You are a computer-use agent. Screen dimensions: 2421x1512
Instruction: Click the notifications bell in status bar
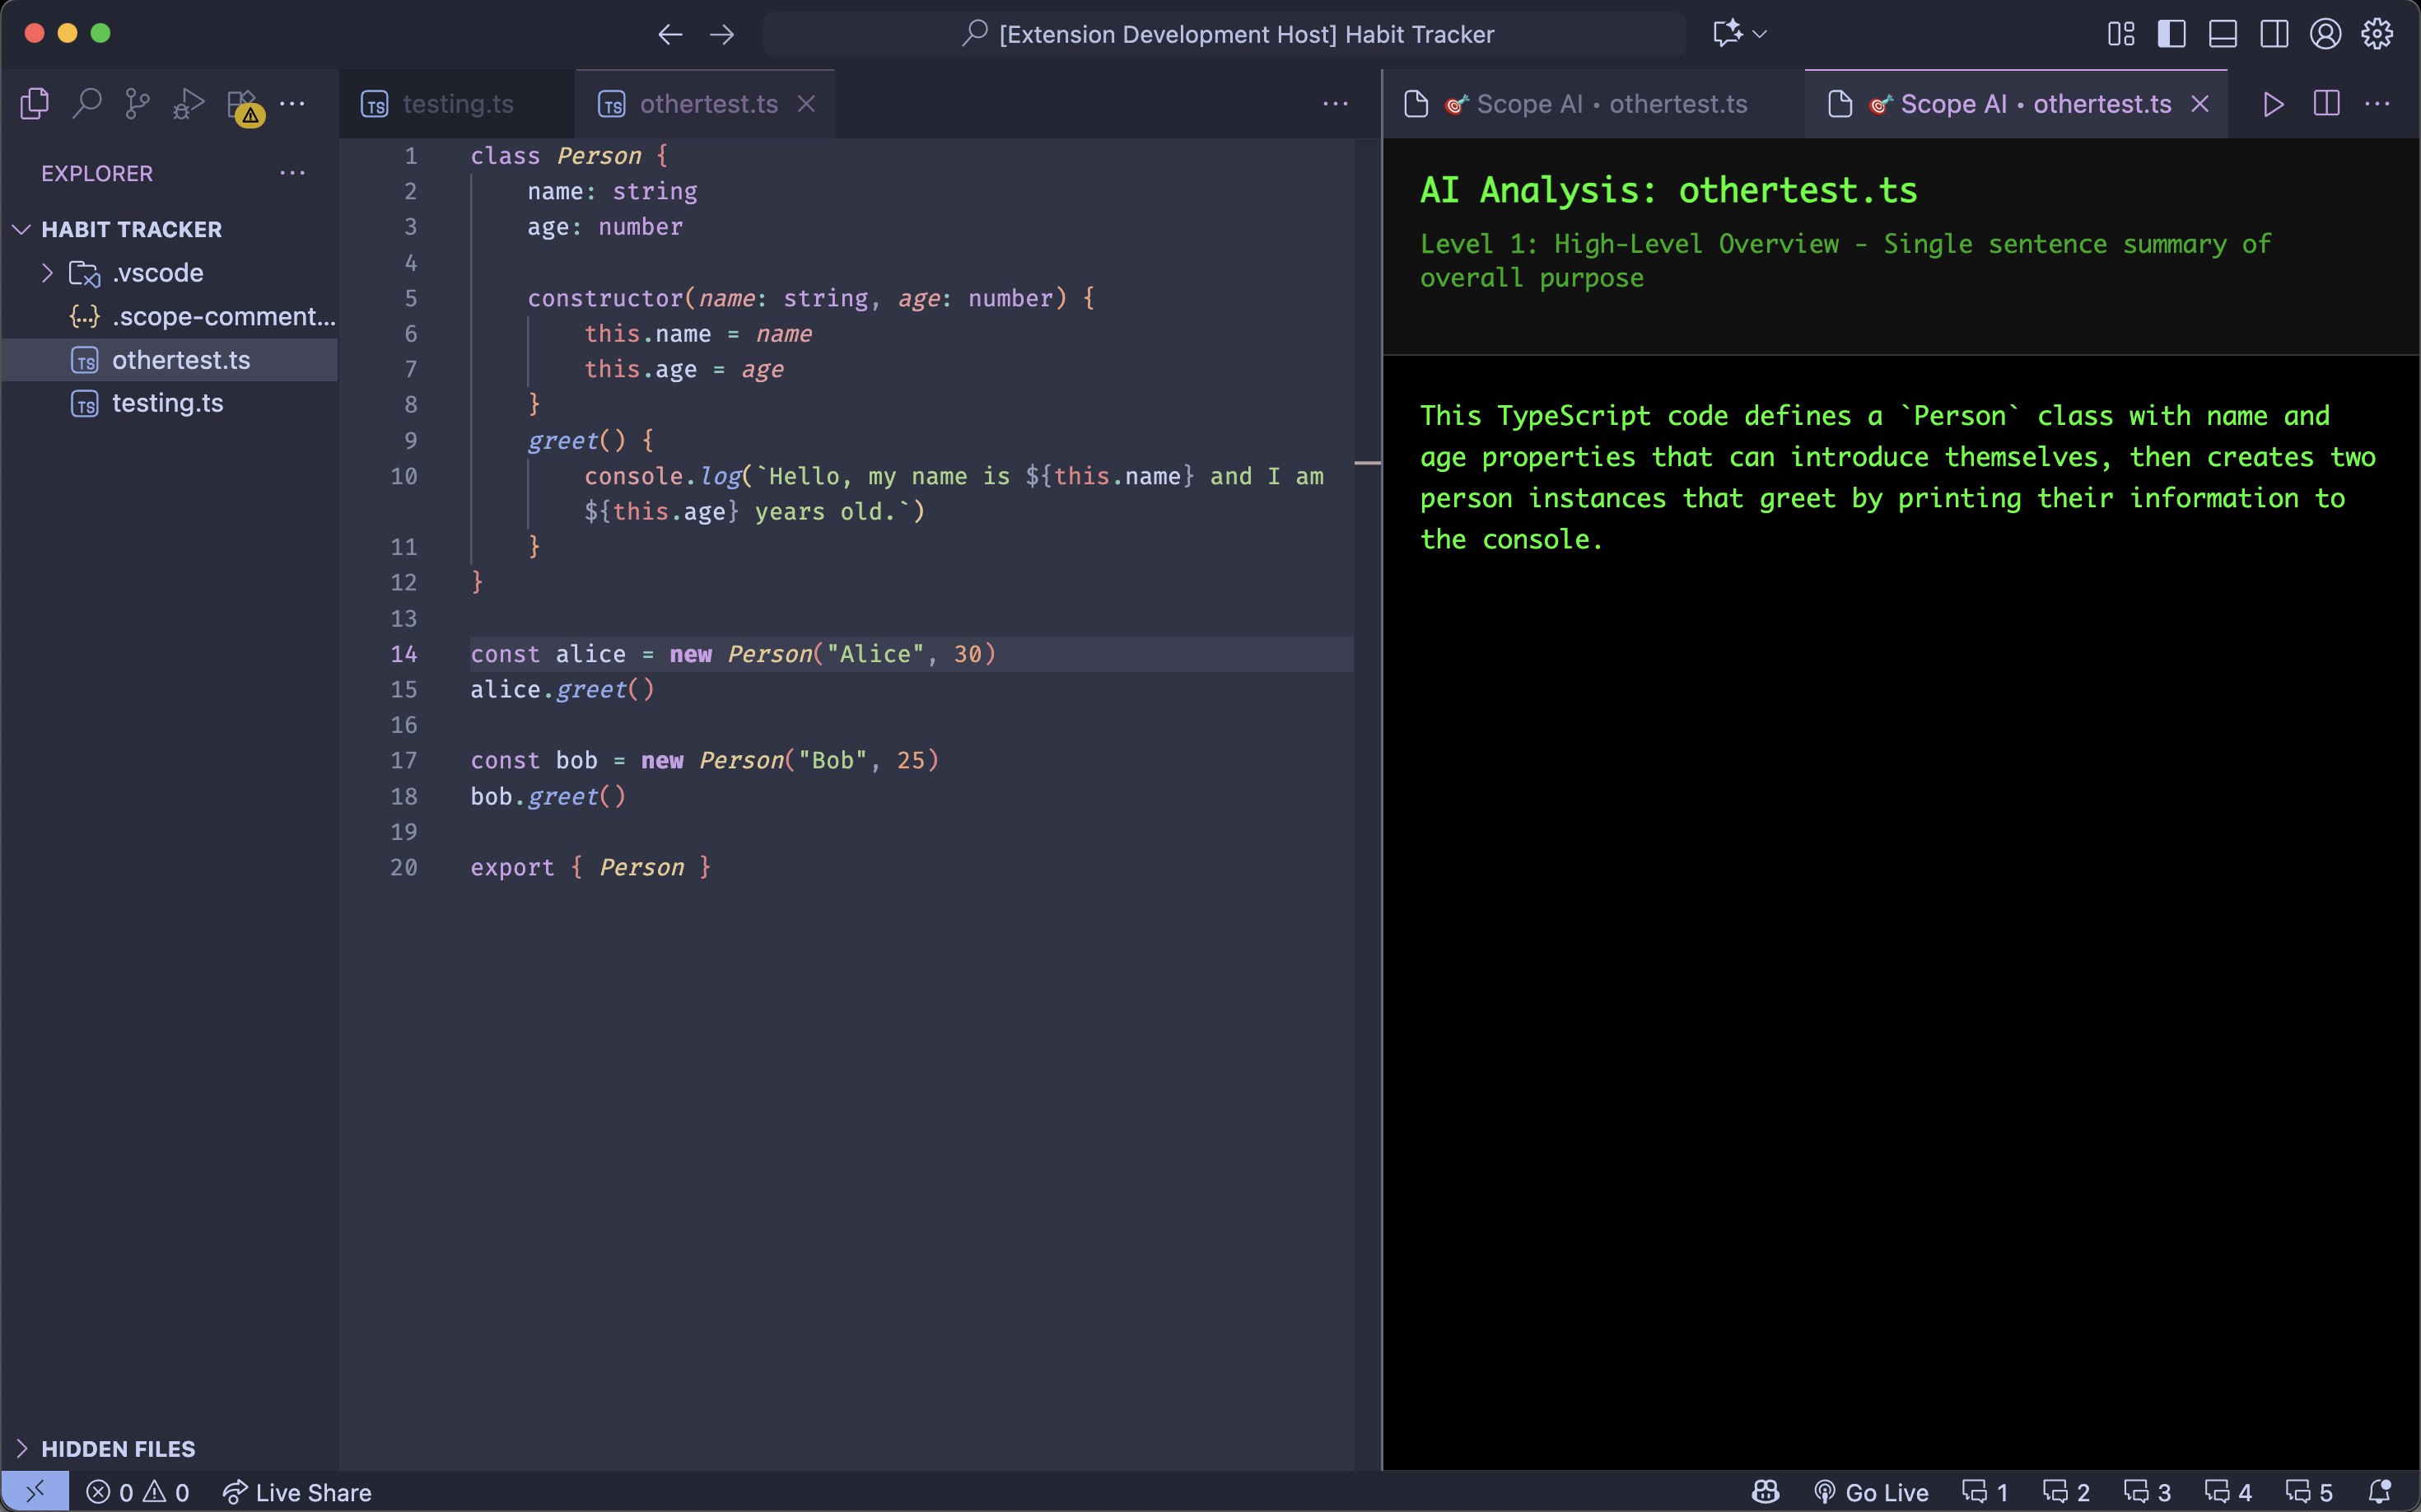click(x=2380, y=1492)
